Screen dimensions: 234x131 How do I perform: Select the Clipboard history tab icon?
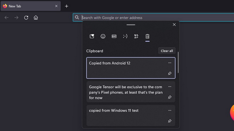point(147,36)
